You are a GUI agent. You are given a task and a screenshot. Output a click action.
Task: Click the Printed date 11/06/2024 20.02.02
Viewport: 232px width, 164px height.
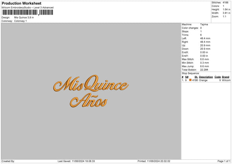coord(159,161)
